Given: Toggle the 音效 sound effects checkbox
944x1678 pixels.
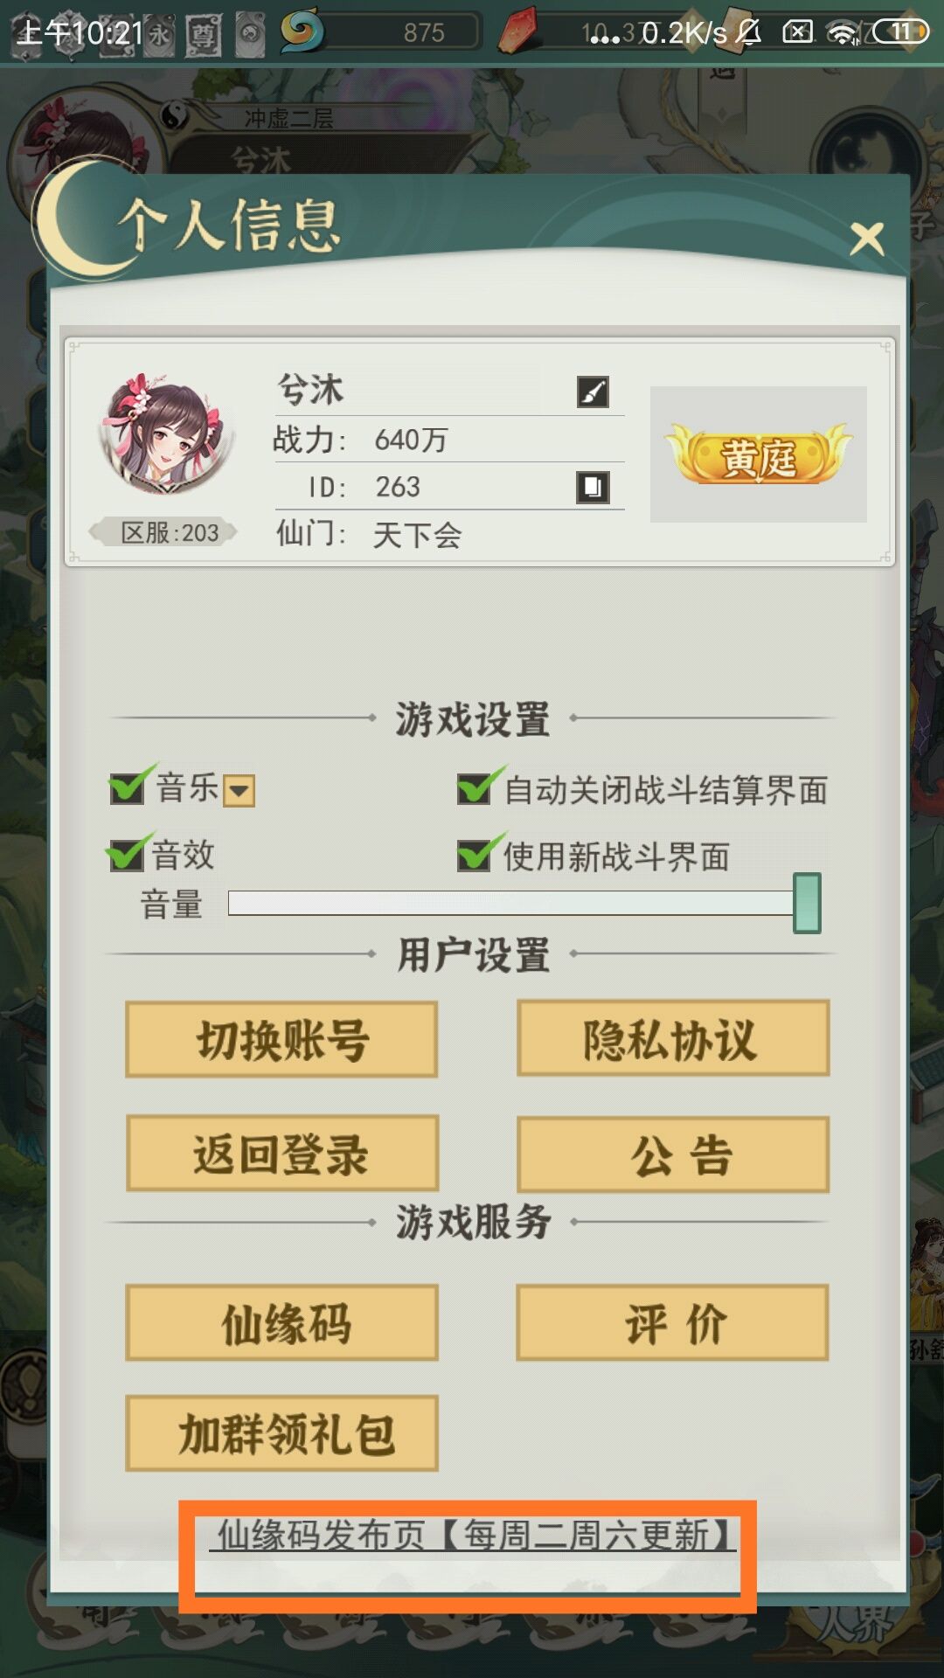Looking at the screenshot, I should [x=127, y=853].
